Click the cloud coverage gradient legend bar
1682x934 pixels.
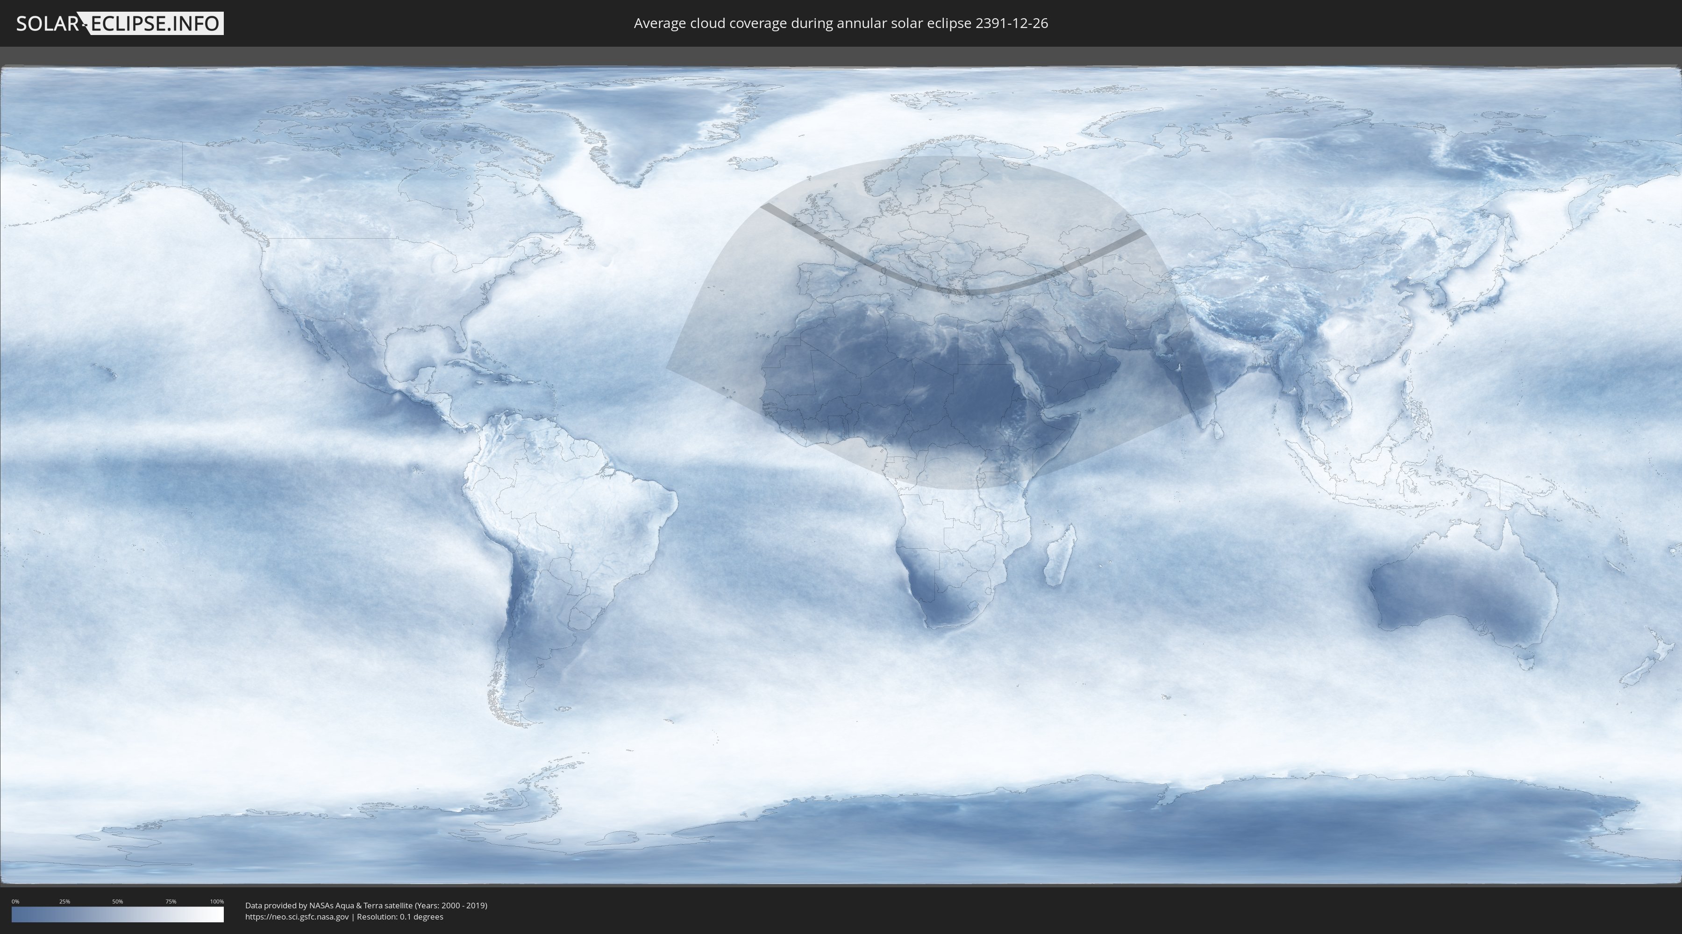coord(118,914)
